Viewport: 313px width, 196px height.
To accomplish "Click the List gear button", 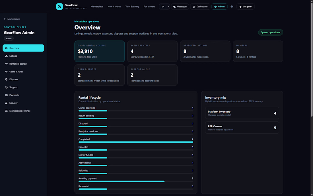I will pos(245,7).
